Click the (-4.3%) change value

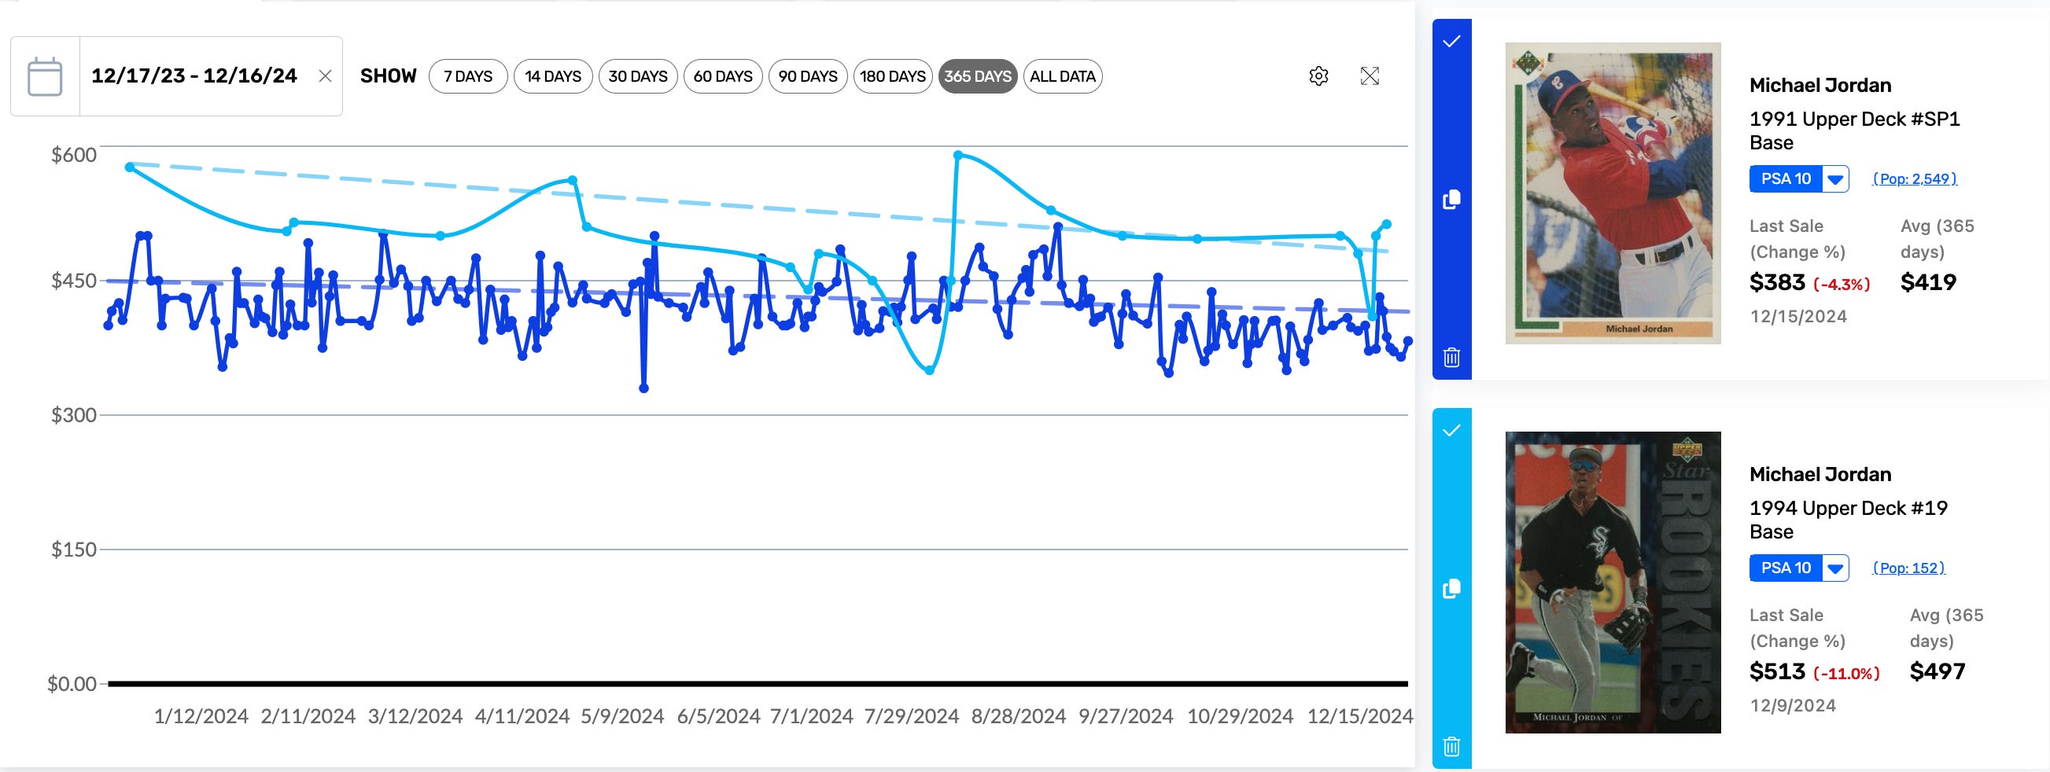[1842, 285]
